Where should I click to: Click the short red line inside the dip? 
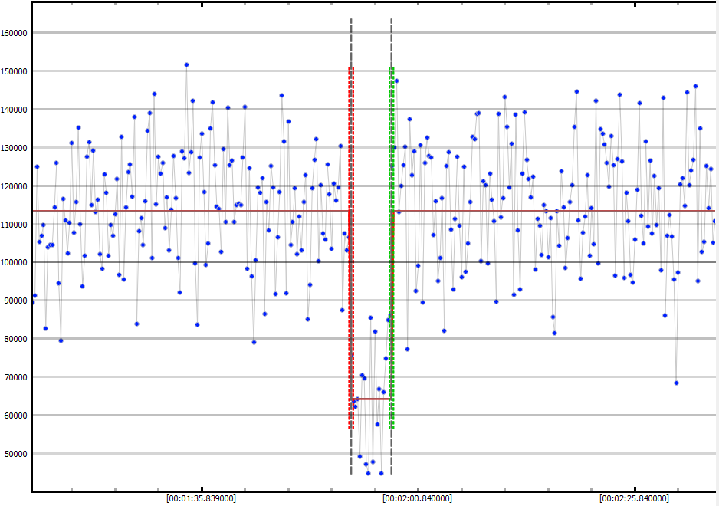371,399
